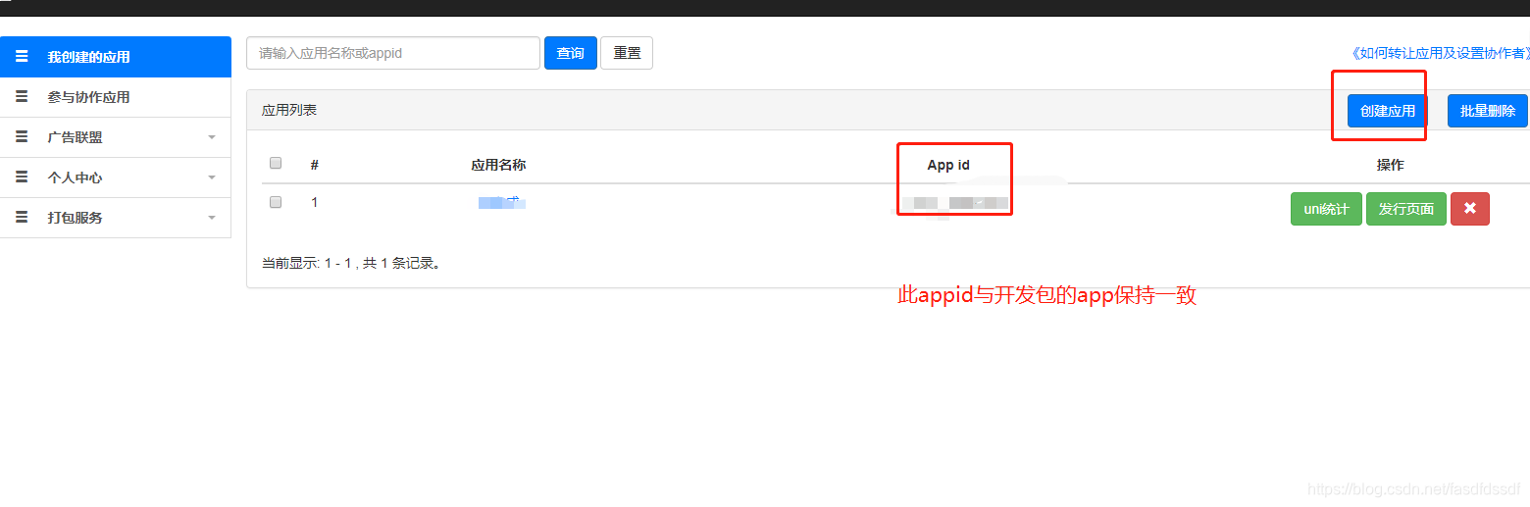Click the 当前显示 record count text
The height and width of the screenshot is (507, 1530).
point(351,263)
